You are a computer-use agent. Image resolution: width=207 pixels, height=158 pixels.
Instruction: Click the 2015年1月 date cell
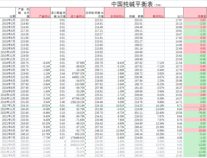coord(8,20)
